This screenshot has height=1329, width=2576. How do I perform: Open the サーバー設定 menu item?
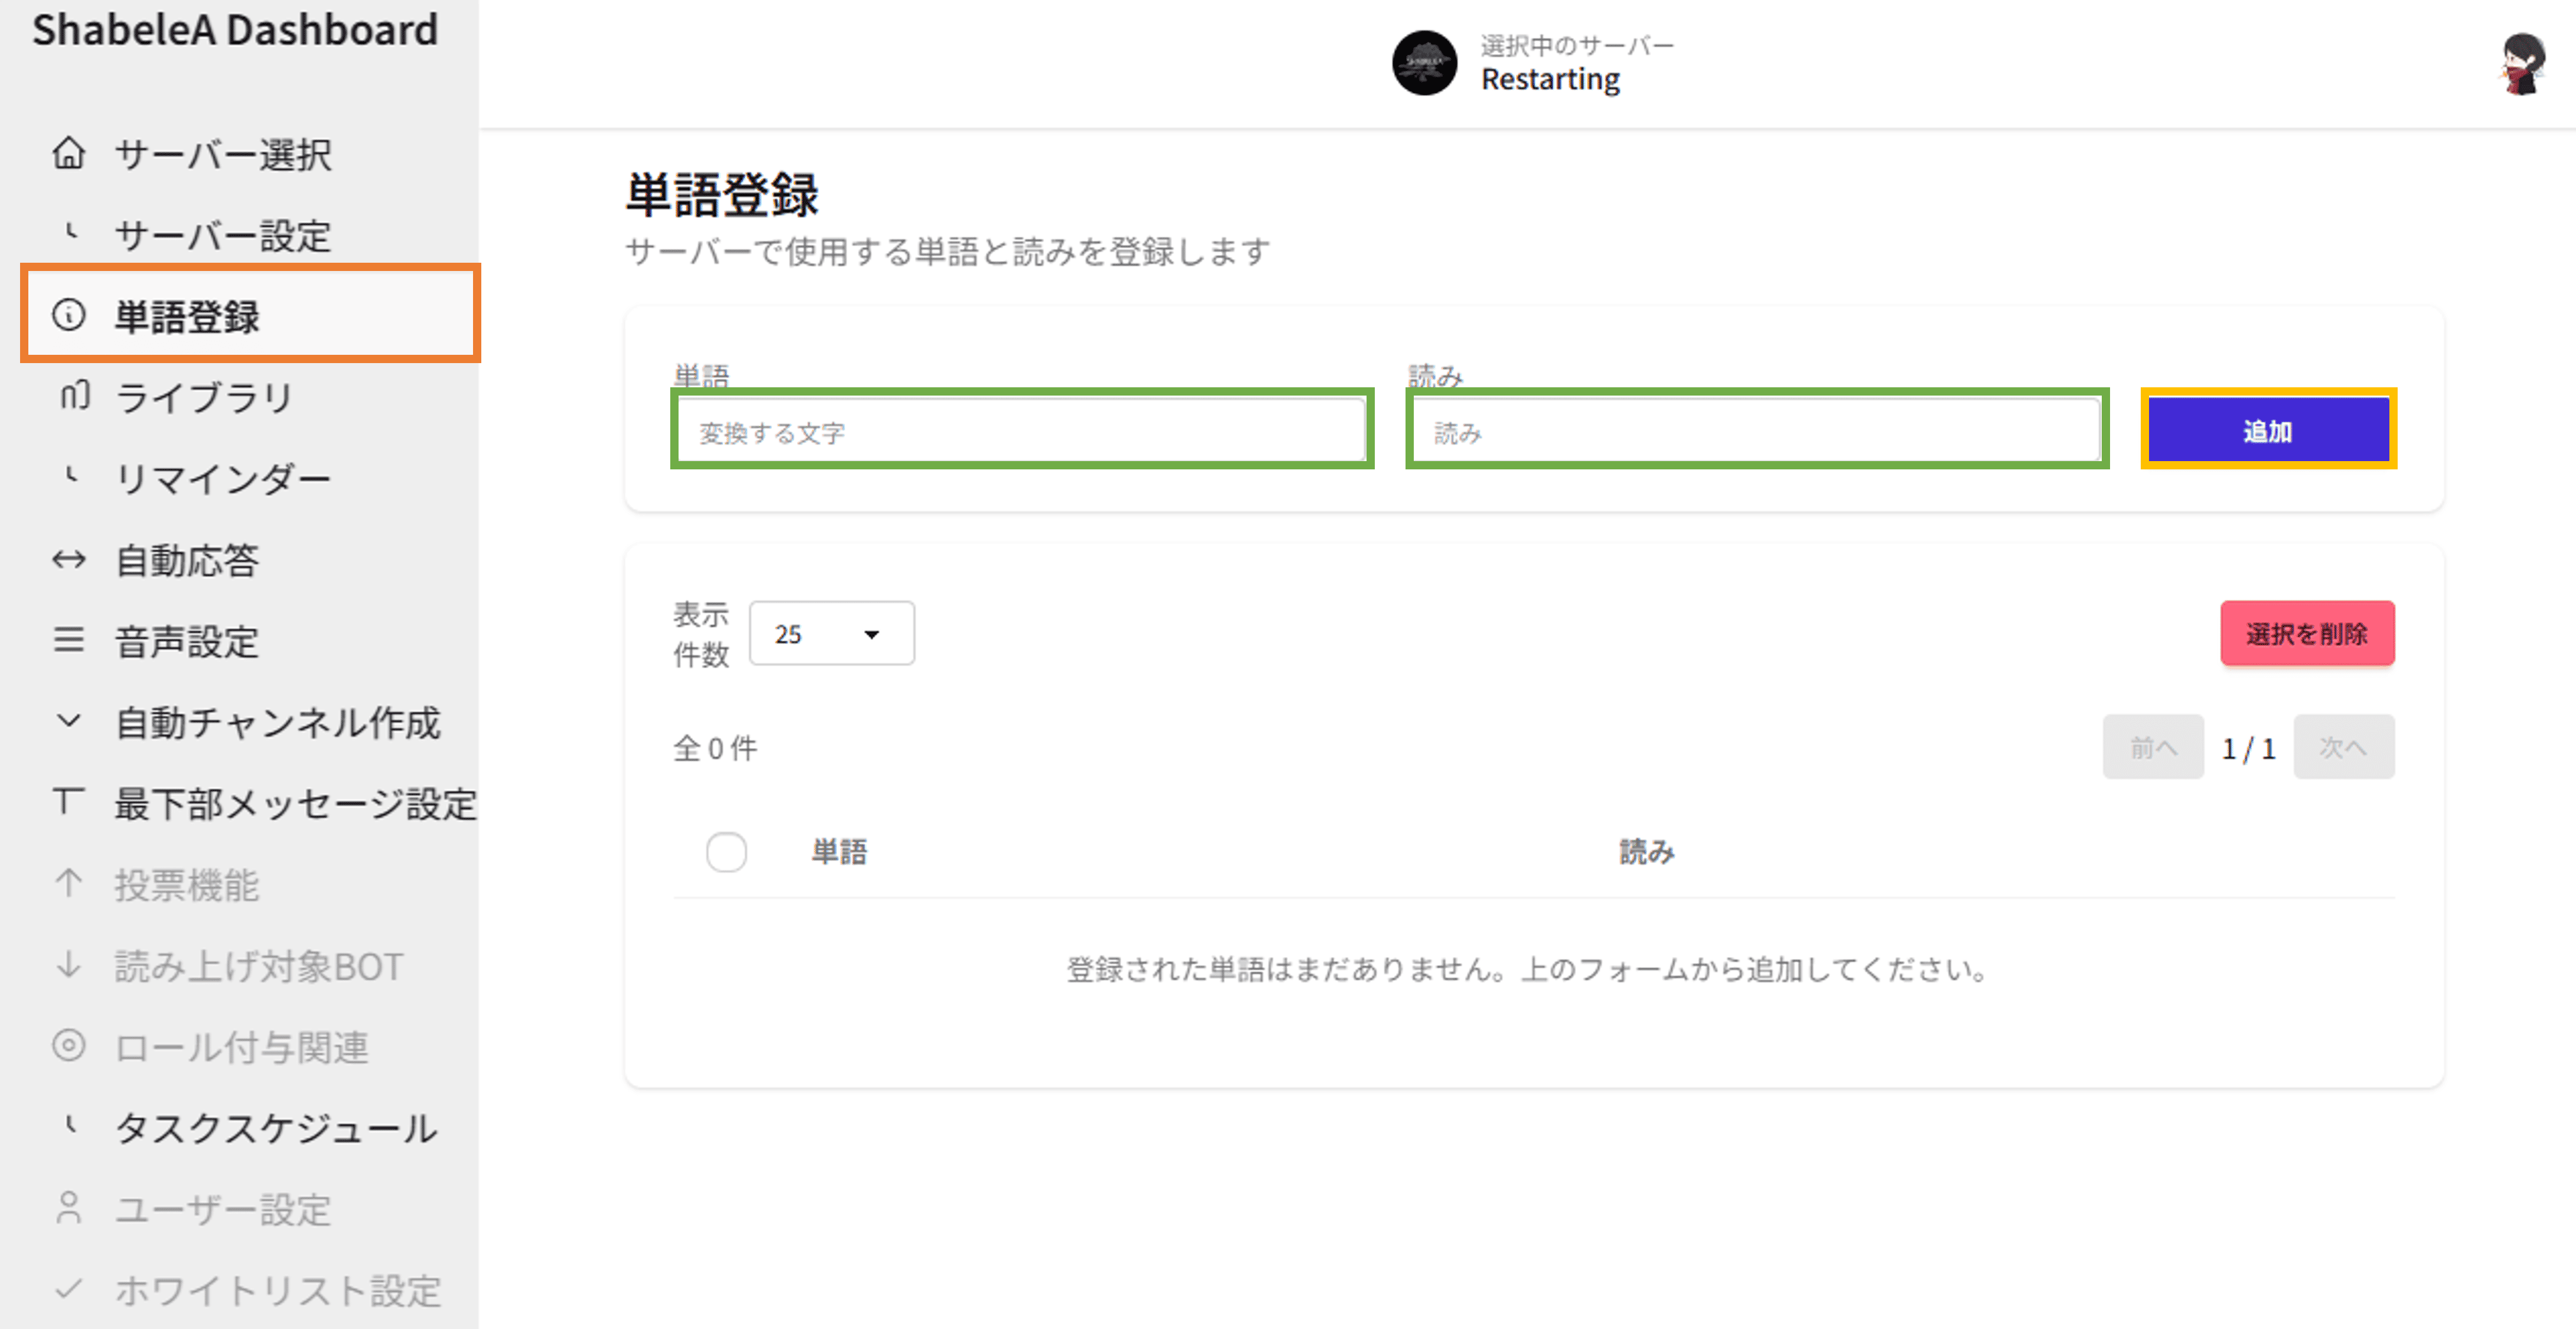click(222, 236)
